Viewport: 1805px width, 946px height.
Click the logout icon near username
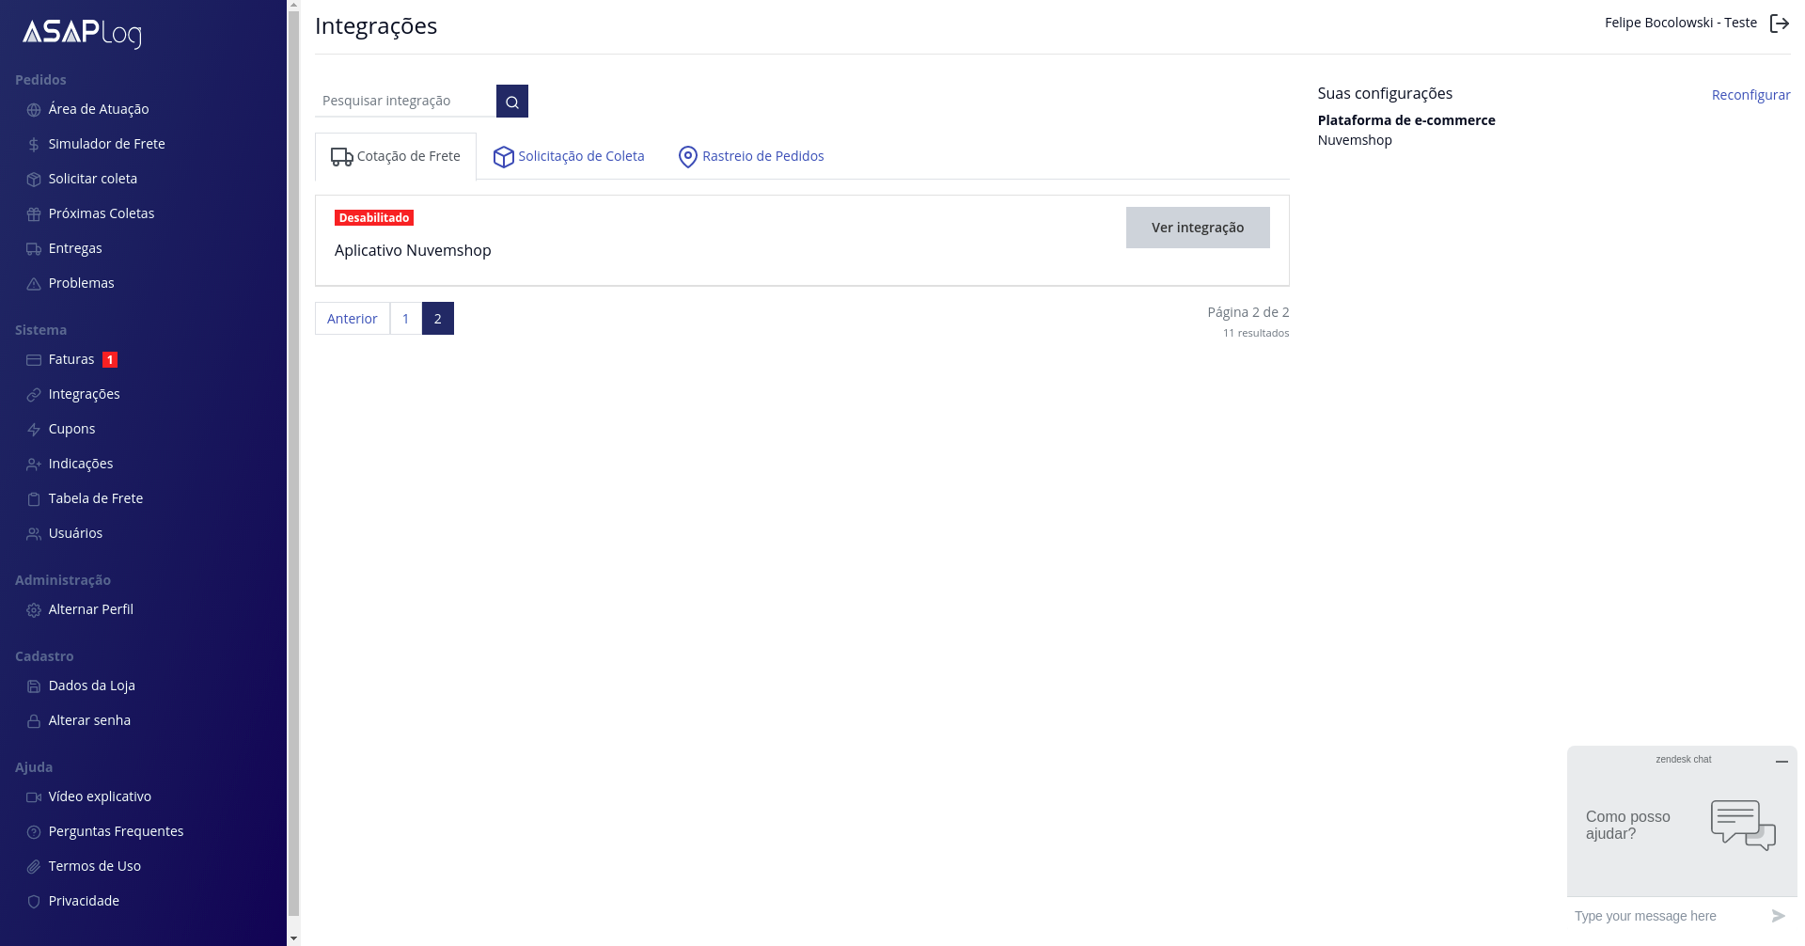(1779, 24)
